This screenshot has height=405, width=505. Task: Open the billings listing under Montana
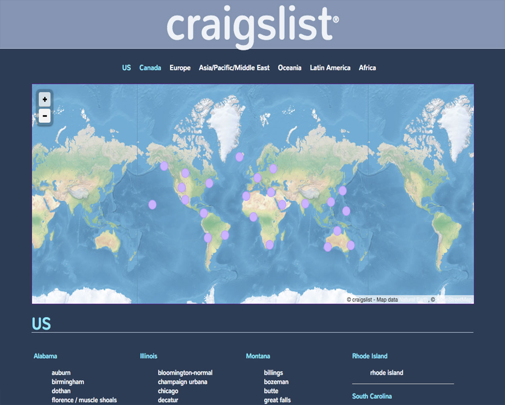tap(273, 372)
